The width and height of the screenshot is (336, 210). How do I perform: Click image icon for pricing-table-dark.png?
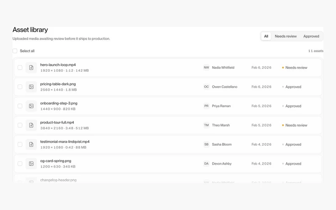[x=31, y=87]
